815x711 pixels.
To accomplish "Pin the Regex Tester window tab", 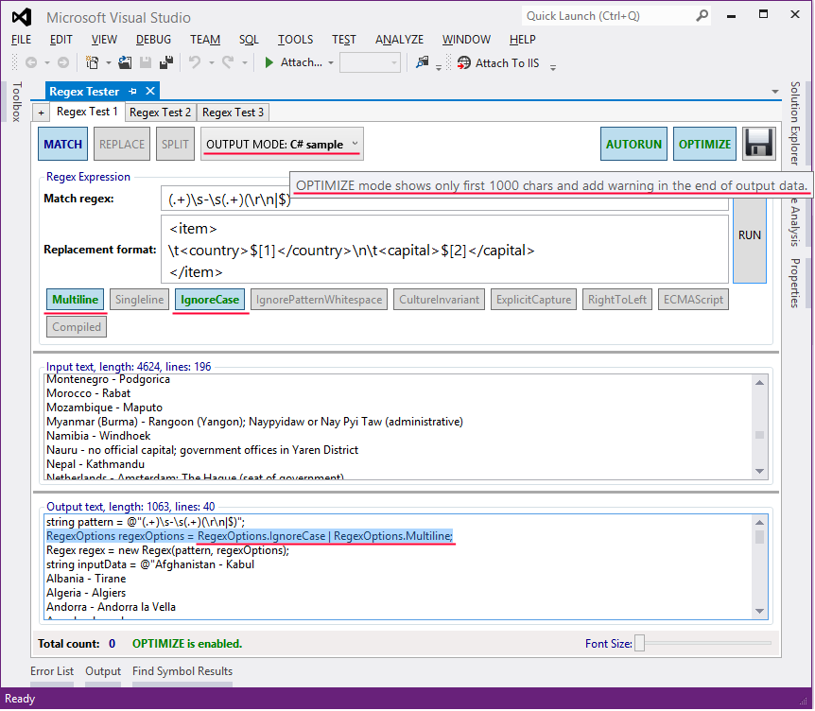I will coord(133,92).
